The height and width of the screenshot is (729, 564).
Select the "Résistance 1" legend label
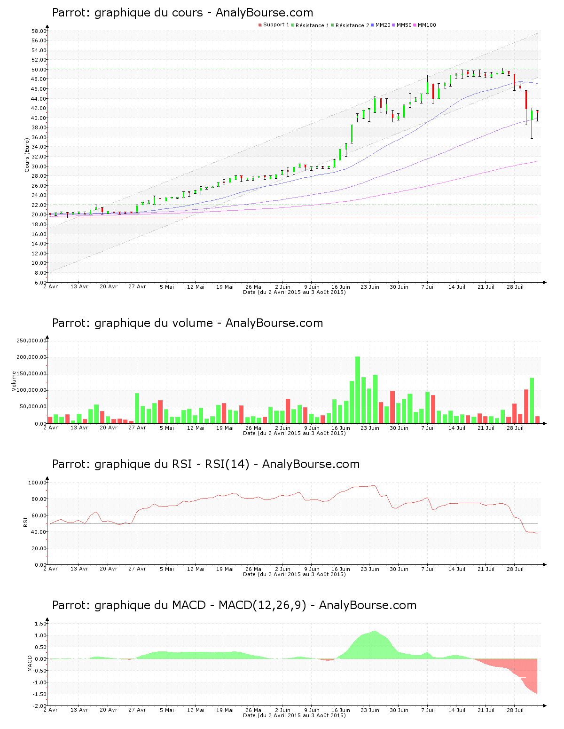pyautogui.click(x=313, y=25)
